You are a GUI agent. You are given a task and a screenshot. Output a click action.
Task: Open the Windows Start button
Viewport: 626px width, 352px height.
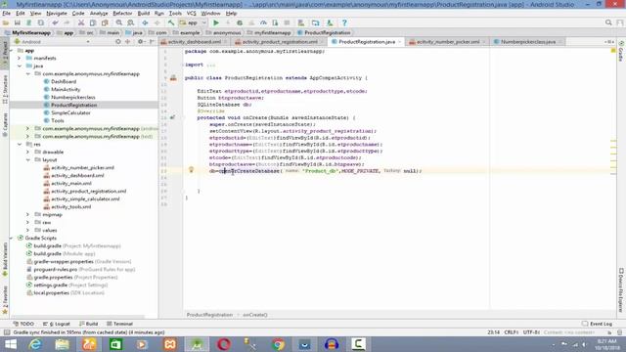click(10, 344)
